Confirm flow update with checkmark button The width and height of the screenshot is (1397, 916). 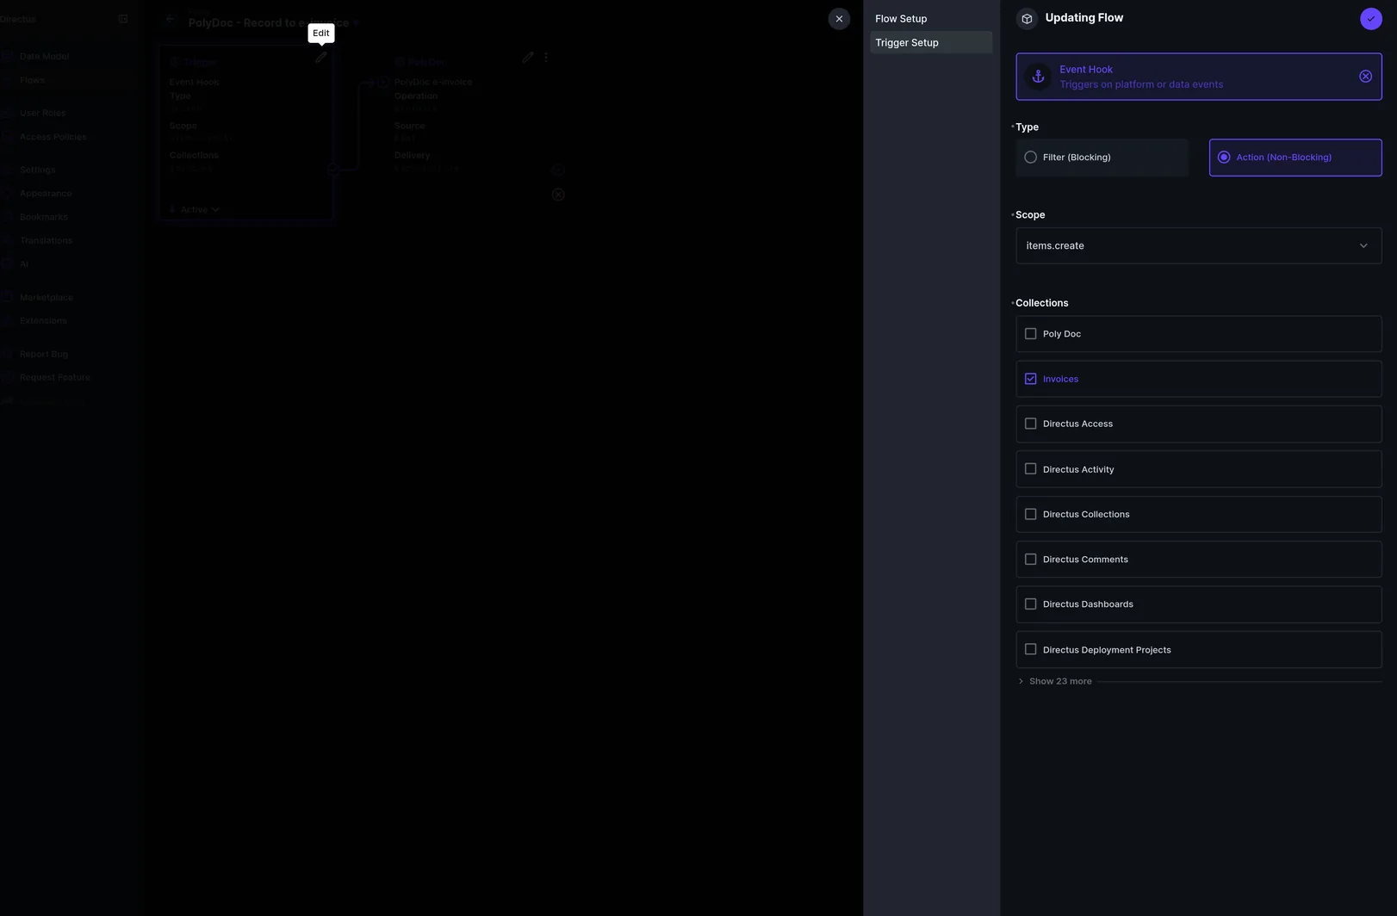tap(1370, 18)
